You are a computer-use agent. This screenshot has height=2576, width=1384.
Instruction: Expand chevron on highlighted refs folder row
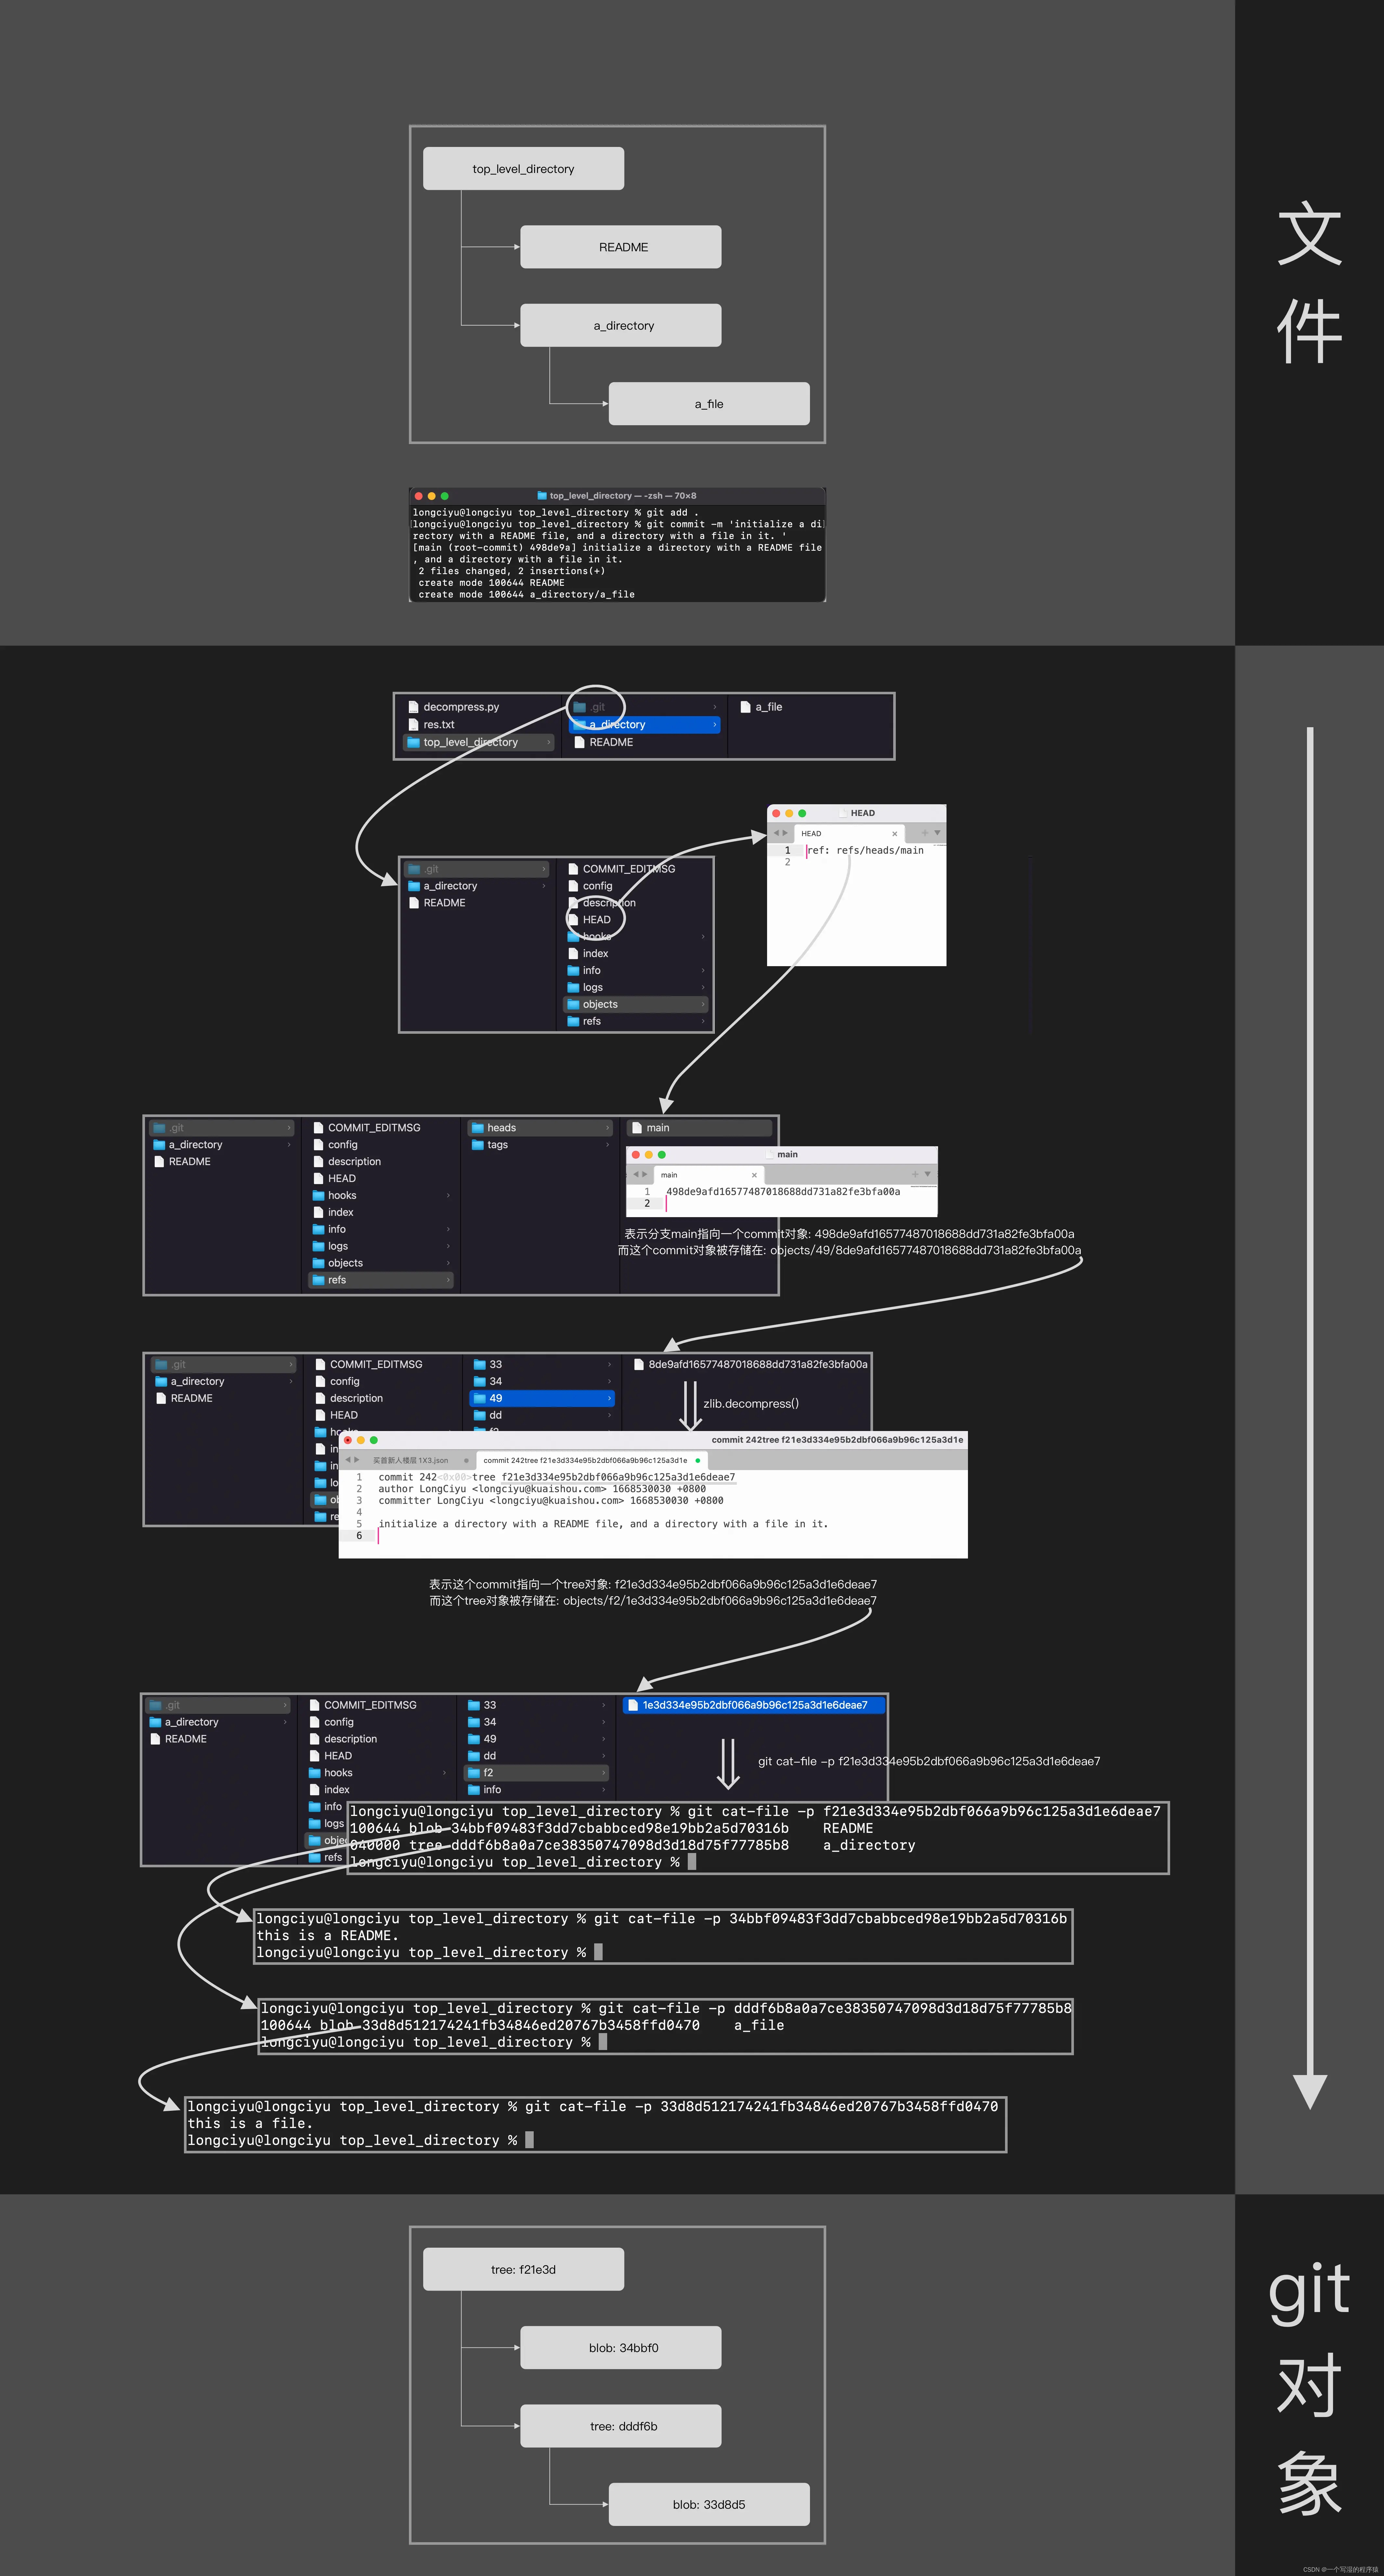448,1280
